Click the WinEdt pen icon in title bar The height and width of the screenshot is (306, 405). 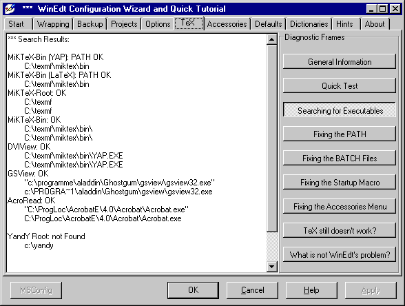pos(10,9)
